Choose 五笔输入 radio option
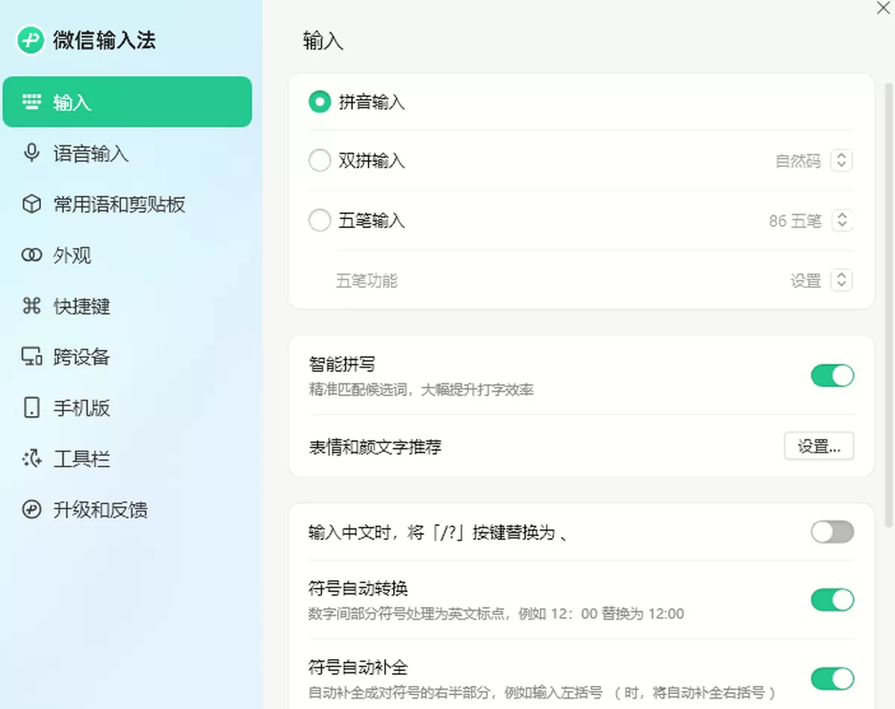 click(319, 221)
